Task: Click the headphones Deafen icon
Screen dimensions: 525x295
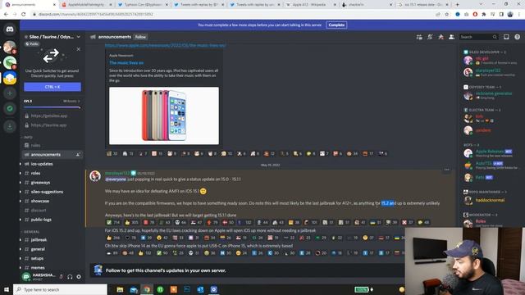Action: [x=70, y=277]
